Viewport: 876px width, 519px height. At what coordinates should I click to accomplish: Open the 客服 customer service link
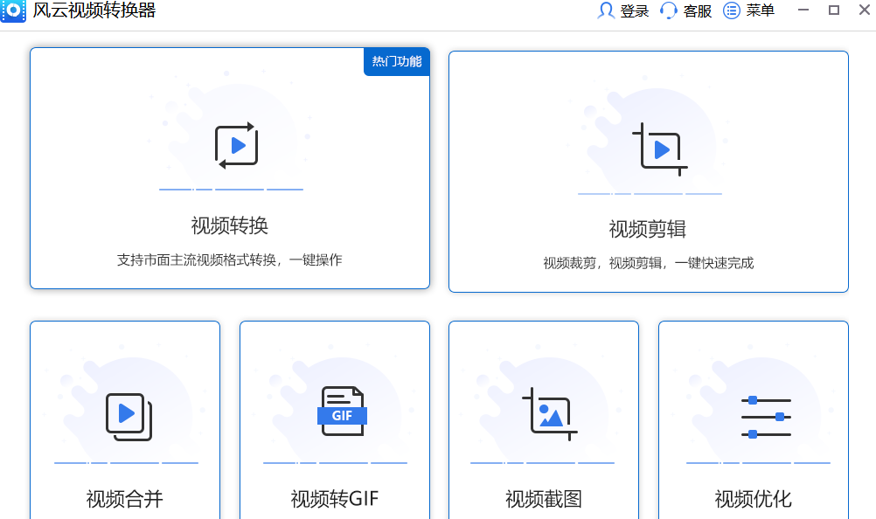[698, 11]
